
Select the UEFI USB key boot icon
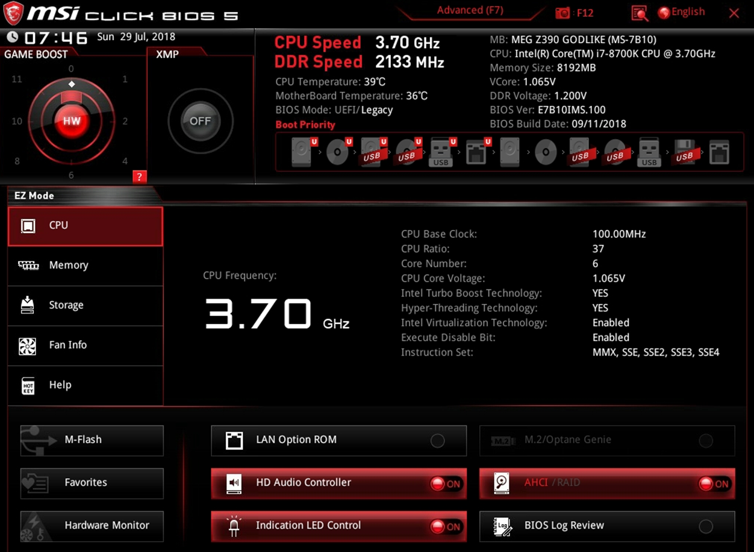(441, 152)
